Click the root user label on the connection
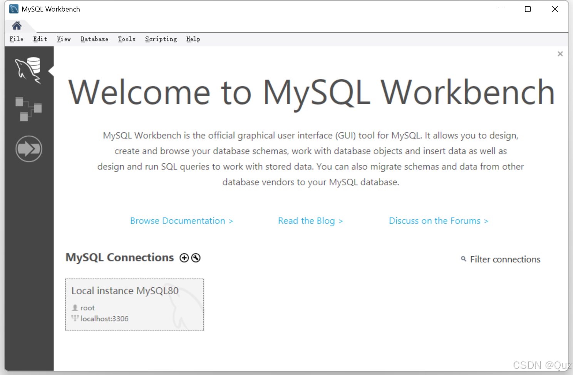Viewport: 573px width, 375px height. pyautogui.click(x=87, y=308)
